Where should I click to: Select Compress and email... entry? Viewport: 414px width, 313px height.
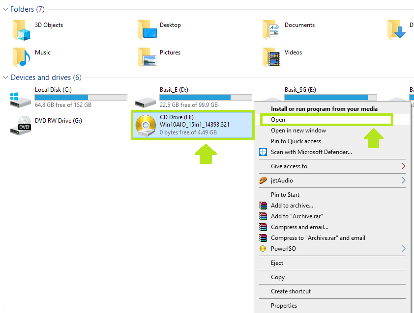(x=332, y=227)
